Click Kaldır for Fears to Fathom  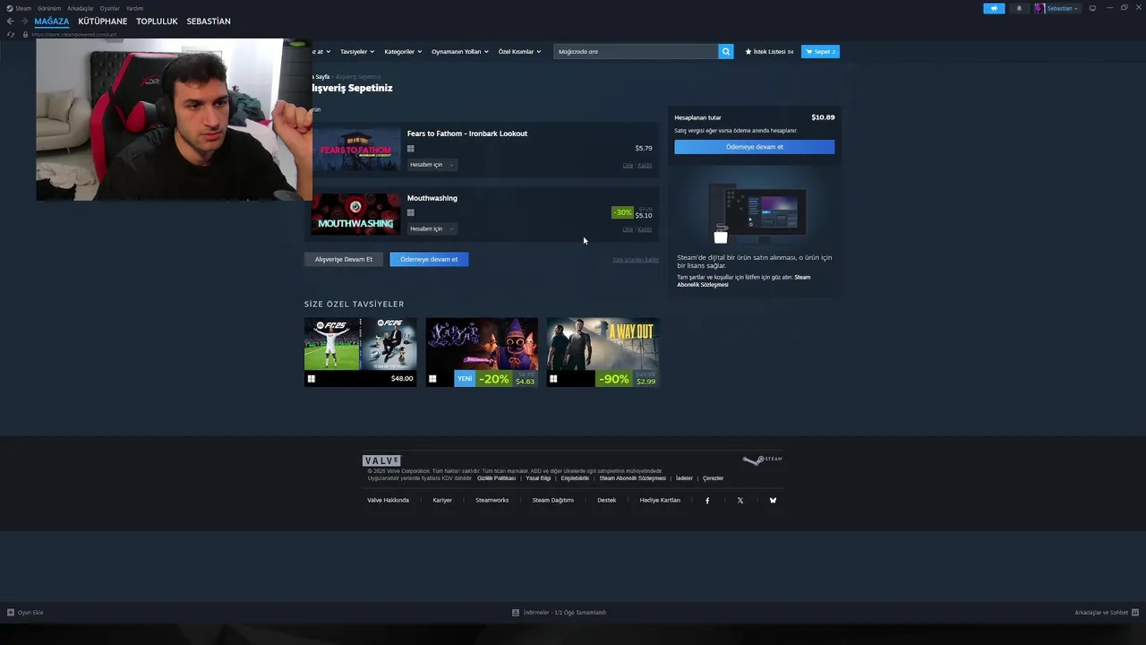[x=645, y=166]
